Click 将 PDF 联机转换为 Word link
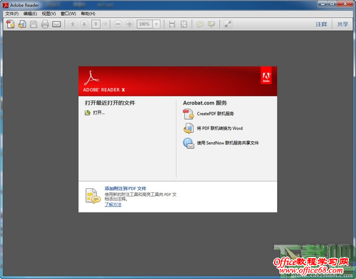Screen dimensions: 356x279 [220, 128]
